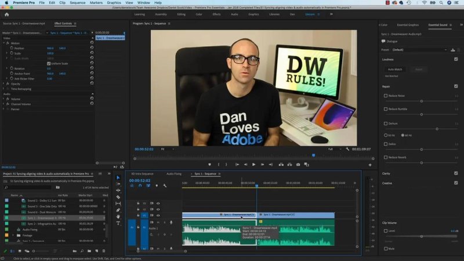
Task: Enable Reduce Reverb checkbox
Action: (386, 157)
